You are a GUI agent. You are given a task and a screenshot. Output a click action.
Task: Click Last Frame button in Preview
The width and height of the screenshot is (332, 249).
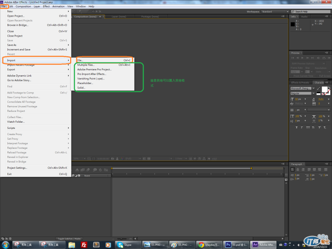[x=312, y=58]
